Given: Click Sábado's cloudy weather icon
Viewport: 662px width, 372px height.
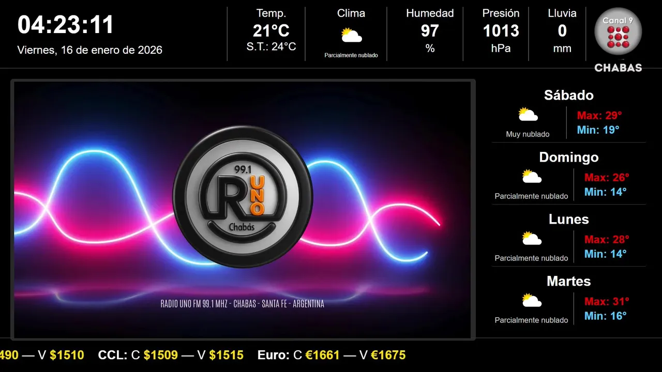Looking at the screenshot, I should [528, 115].
